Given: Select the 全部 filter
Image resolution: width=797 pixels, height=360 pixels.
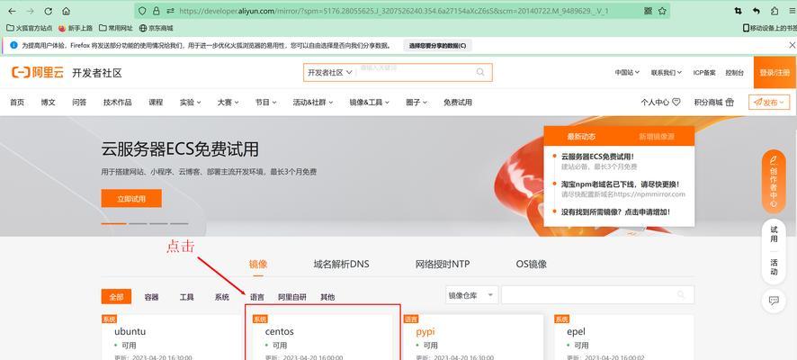Looking at the screenshot, I should pos(116,296).
